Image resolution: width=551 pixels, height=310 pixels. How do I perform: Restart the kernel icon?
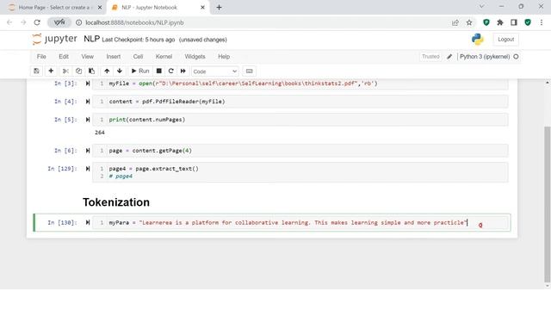171,71
